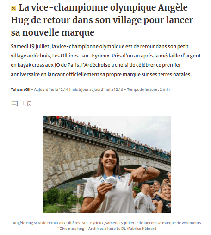Click the yellow DL badge icon
The image size is (211, 235).
pos(13,8)
